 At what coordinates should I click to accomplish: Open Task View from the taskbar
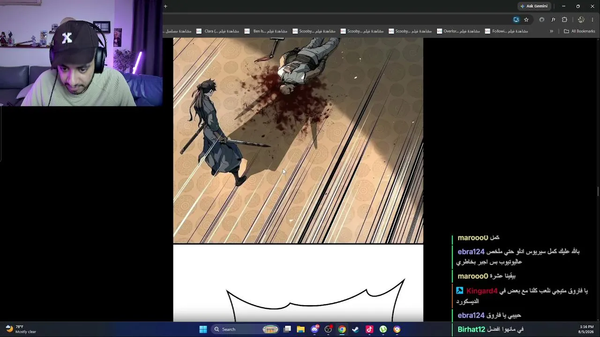(x=287, y=330)
